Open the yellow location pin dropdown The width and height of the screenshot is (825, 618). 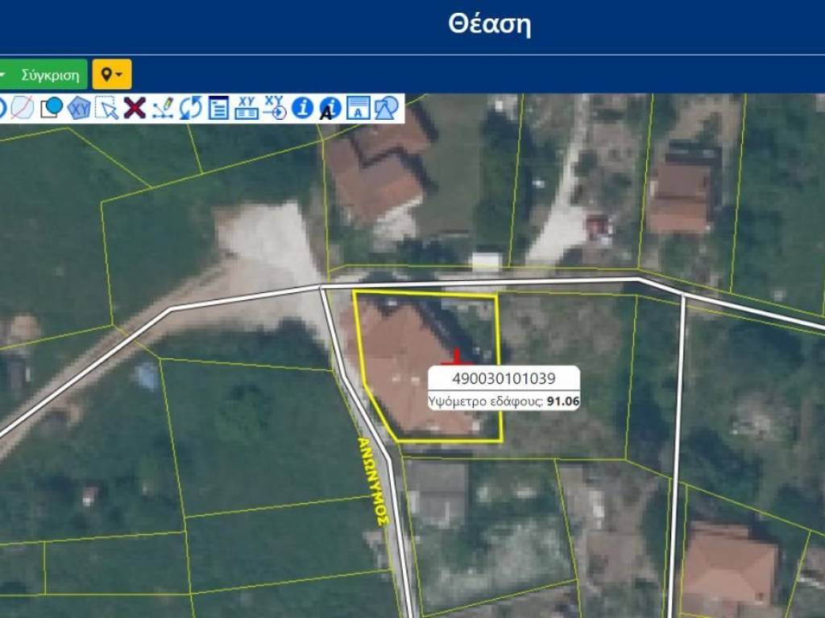click(111, 75)
